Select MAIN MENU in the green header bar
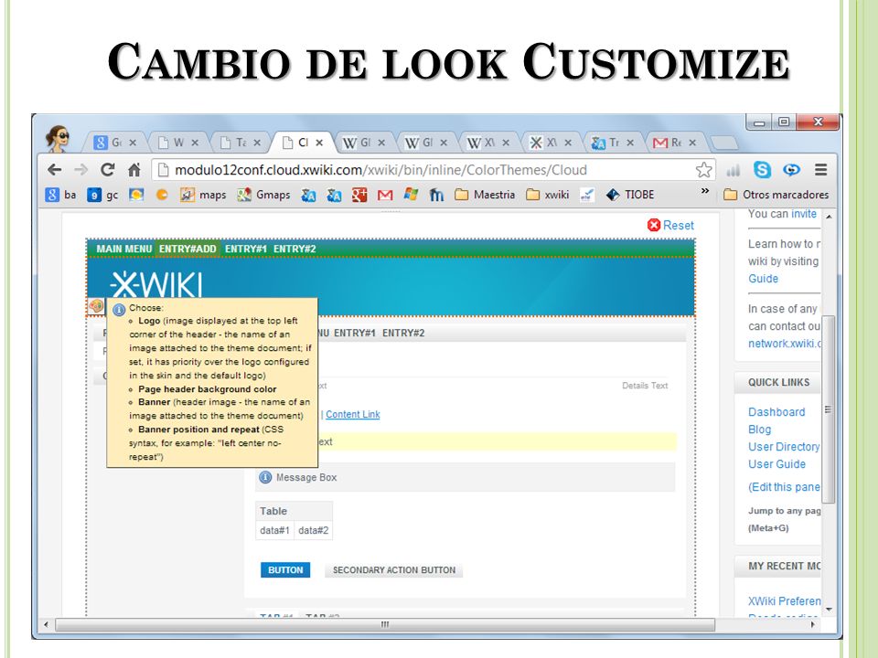 [x=123, y=249]
